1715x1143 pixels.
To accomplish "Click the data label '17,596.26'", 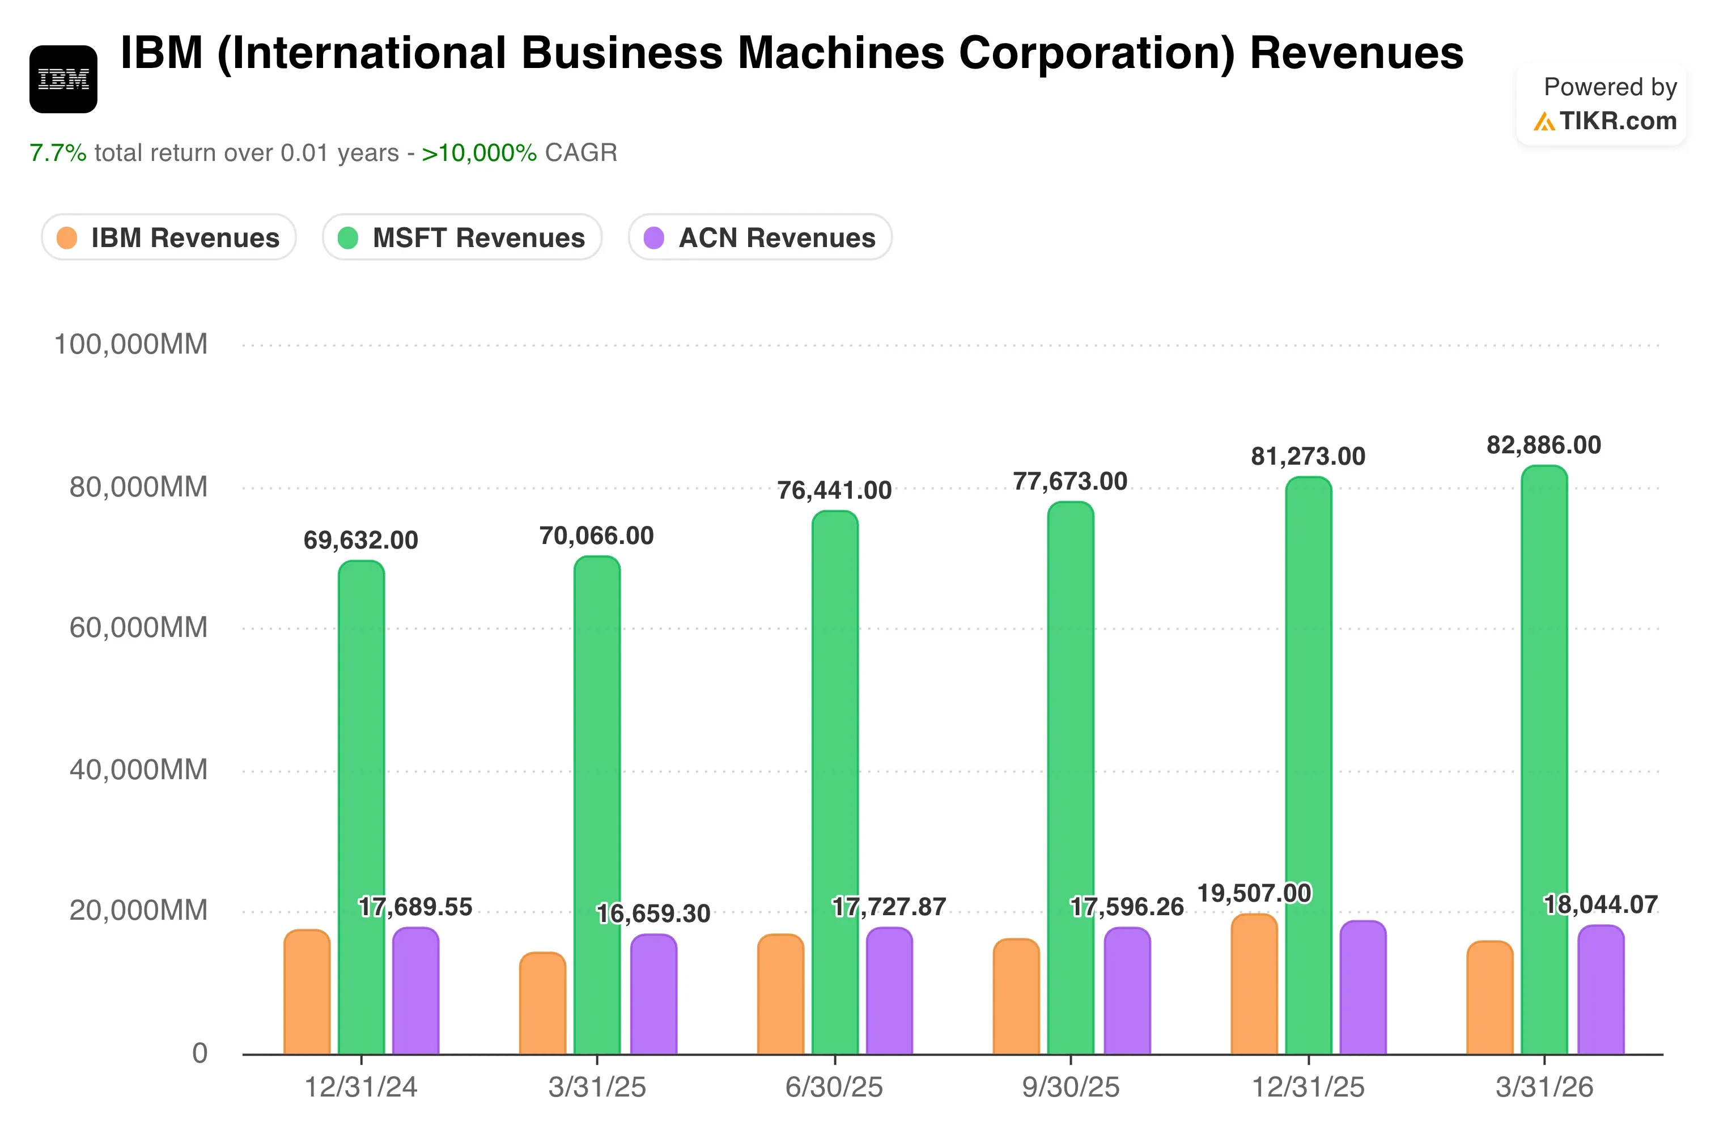I will [1127, 907].
